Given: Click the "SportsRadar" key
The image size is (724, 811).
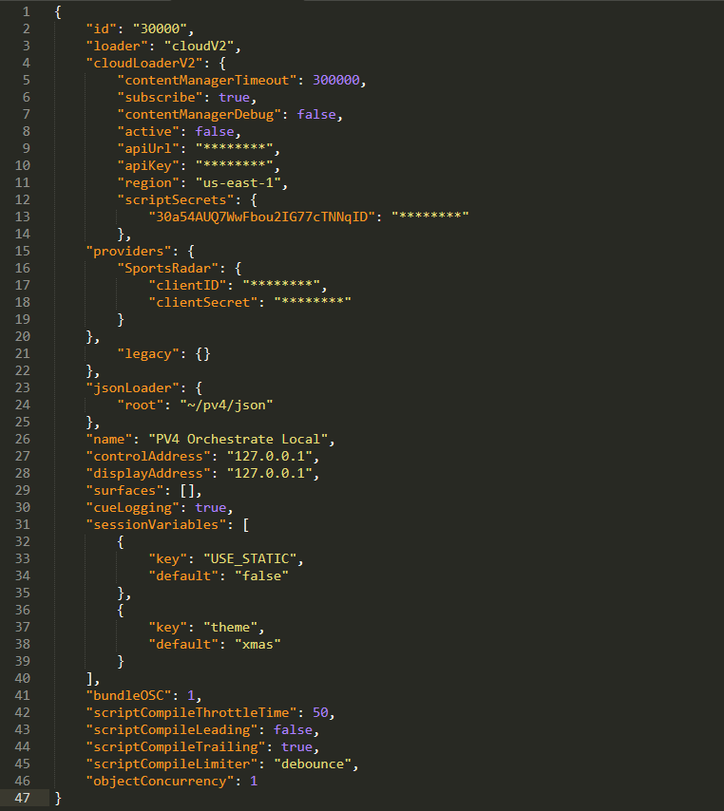Looking at the screenshot, I should pos(167,268).
